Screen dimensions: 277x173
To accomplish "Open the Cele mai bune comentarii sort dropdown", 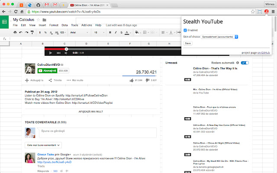I will (x=43, y=145).
